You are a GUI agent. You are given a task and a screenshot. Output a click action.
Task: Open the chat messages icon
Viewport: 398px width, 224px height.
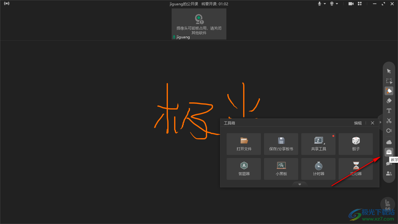click(389, 164)
